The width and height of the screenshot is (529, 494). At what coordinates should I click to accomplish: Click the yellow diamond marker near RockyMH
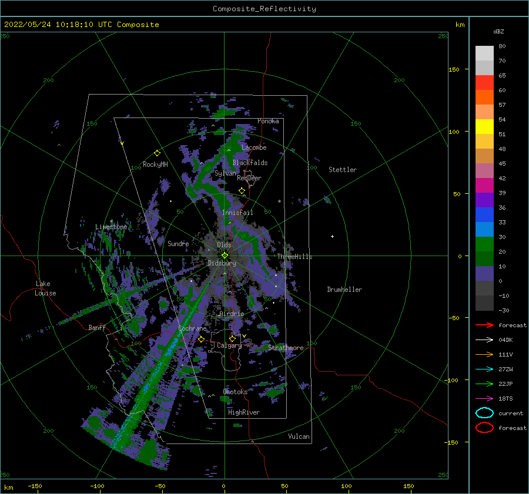tap(157, 153)
